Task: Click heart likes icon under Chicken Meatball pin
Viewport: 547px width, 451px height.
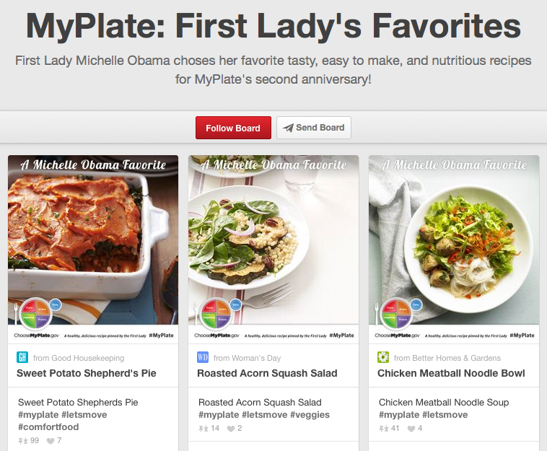Action: (411, 429)
